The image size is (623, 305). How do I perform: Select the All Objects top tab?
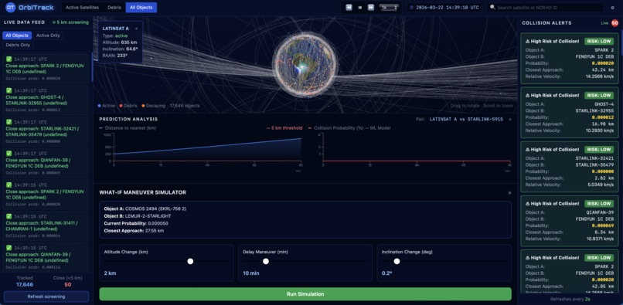[x=141, y=7]
